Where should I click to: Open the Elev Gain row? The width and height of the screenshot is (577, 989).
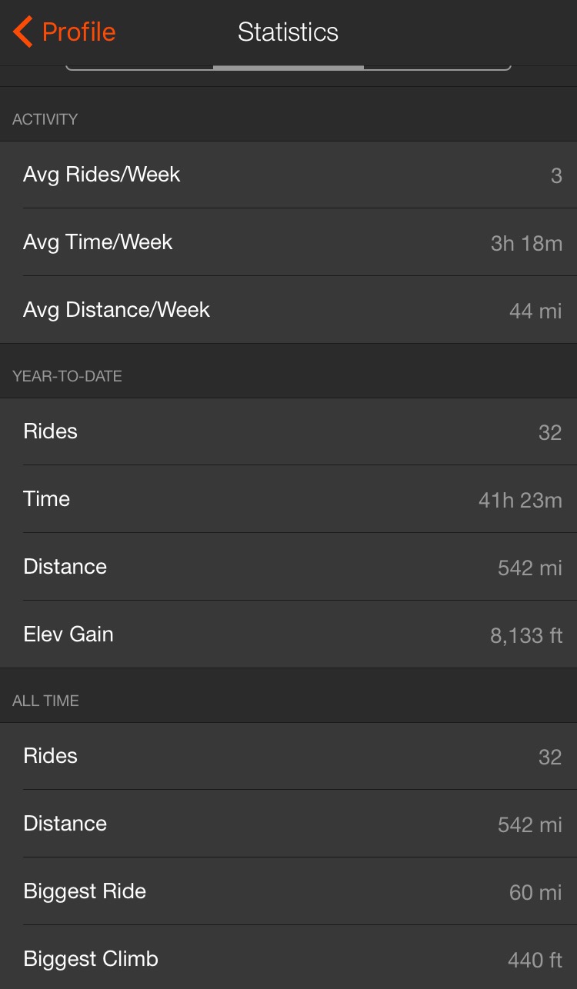288,634
